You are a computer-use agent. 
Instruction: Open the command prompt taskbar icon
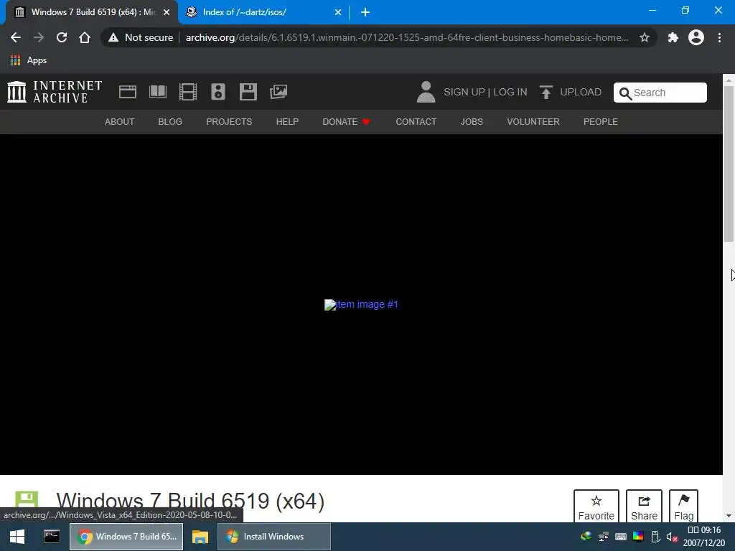[52, 537]
